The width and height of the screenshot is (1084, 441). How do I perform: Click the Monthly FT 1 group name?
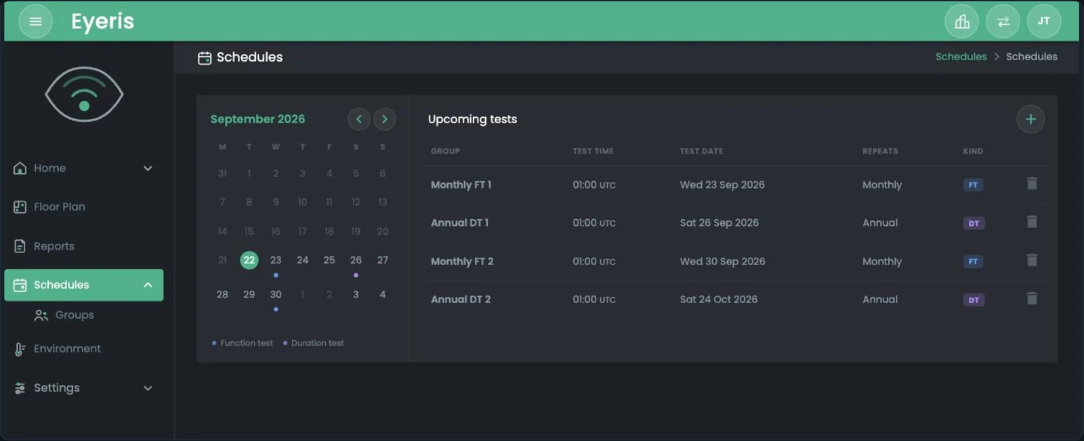coord(461,185)
